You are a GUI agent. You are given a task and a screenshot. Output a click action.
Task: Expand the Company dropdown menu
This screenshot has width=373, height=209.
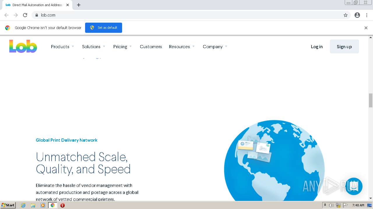coord(215,46)
